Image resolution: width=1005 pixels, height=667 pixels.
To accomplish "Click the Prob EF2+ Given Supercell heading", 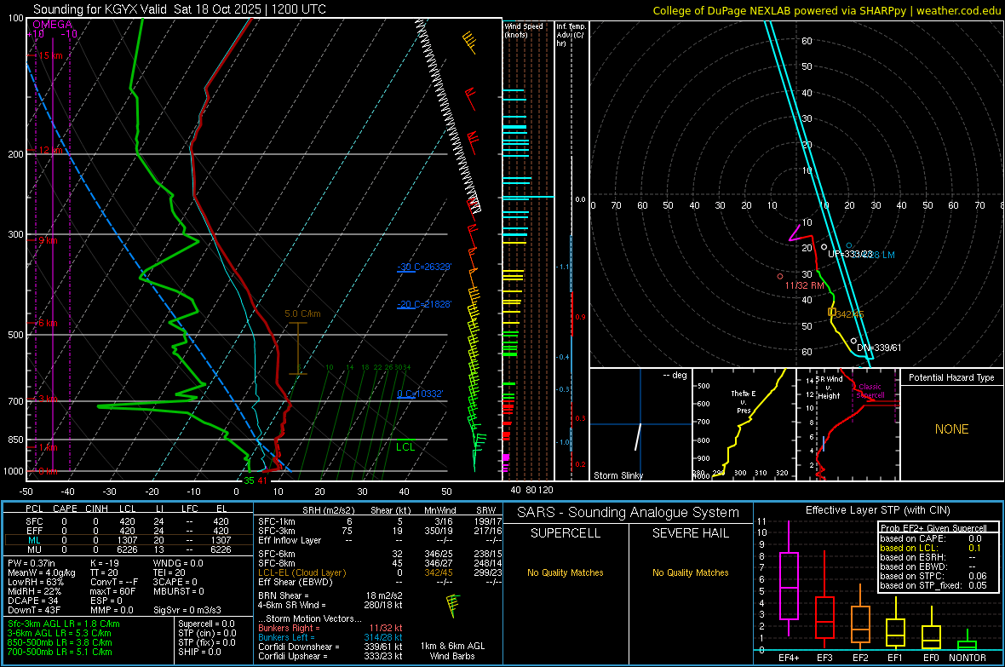I will tap(933, 528).
